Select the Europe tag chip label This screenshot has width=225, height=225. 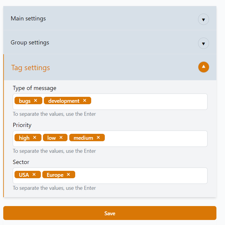(x=55, y=175)
